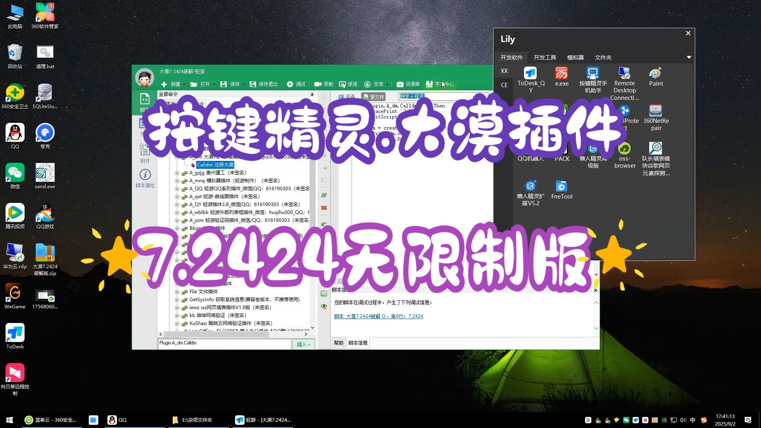761x428 pixels.
Task: Select the KuShao 酷烧云网络验证插件 item
Action: click(231, 323)
